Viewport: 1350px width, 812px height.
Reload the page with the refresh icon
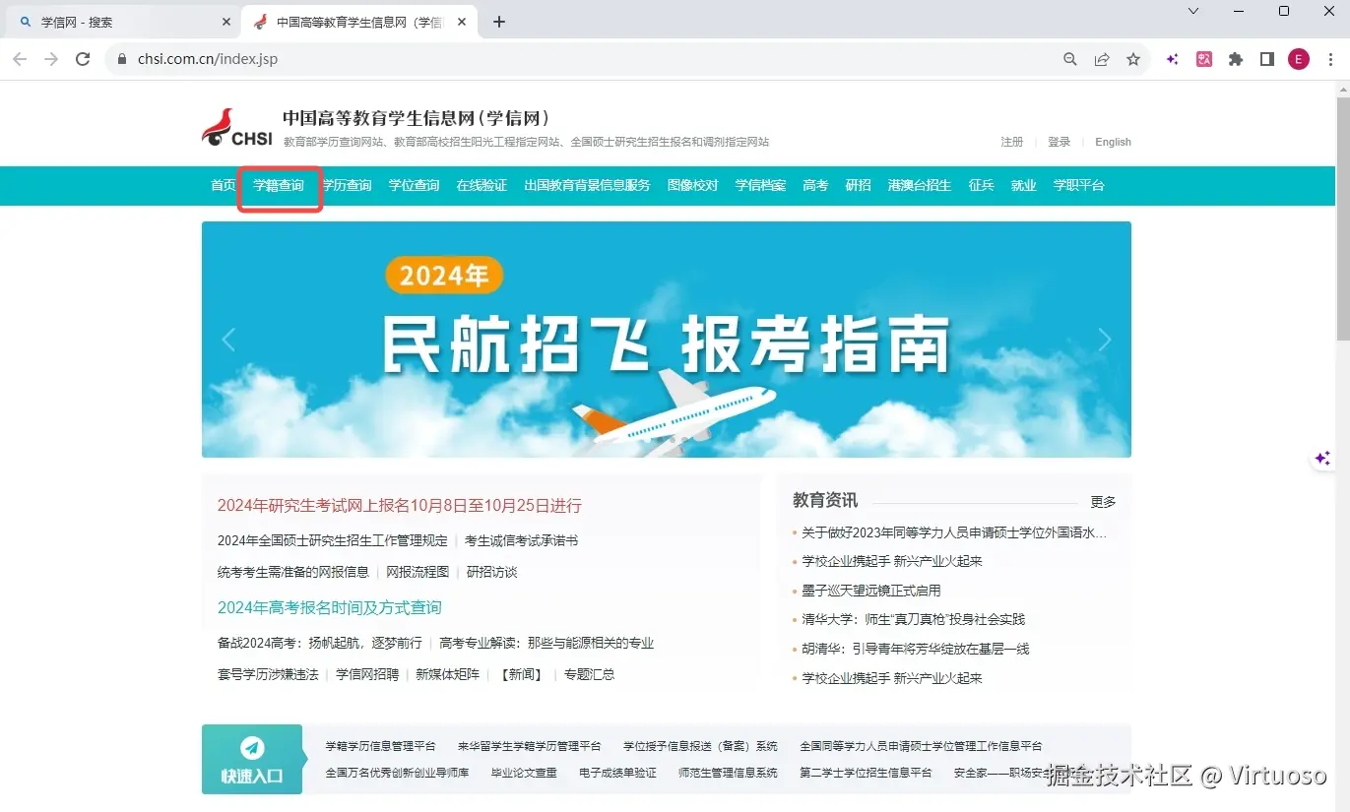pos(84,59)
